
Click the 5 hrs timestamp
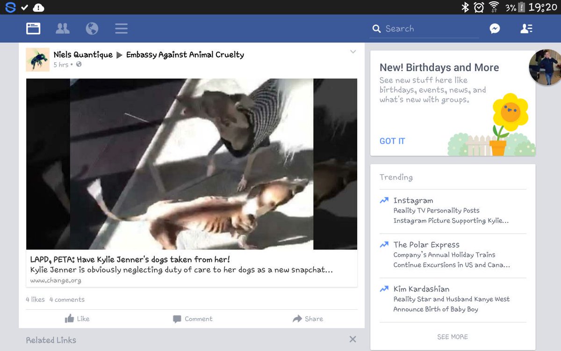pyautogui.click(x=61, y=65)
